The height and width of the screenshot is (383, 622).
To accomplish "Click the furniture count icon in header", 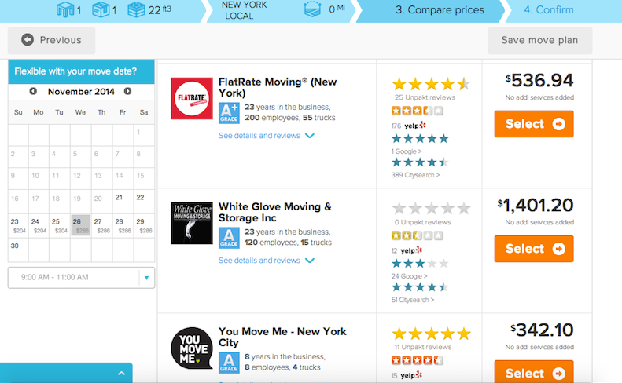I will [x=65, y=10].
